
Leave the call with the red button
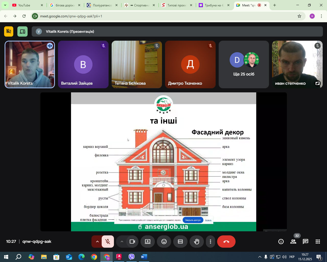coord(226,242)
